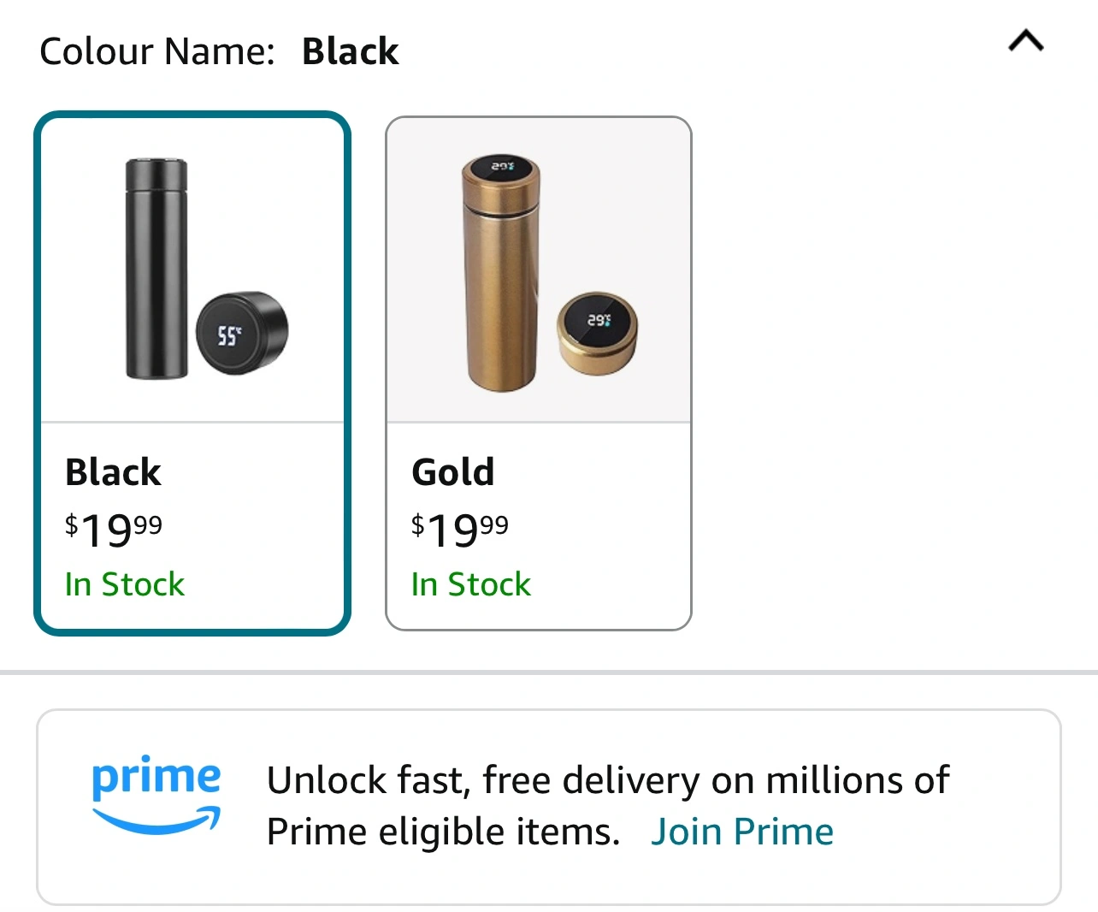The width and height of the screenshot is (1098, 912).
Task: Click the selected colour value Black in header
Action: 351,51
